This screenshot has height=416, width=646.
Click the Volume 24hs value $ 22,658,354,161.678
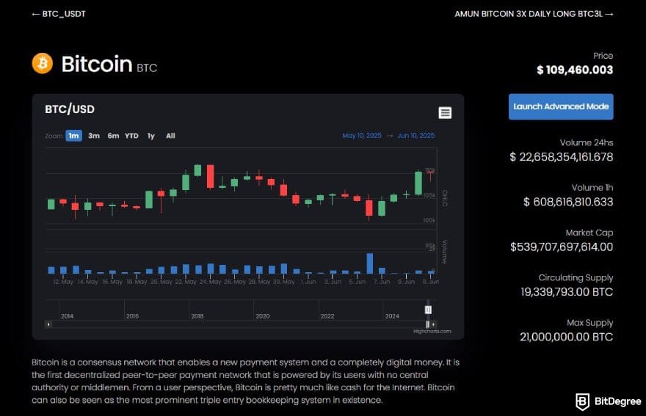click(x=561, y=157)
